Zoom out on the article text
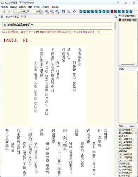Screen dimensions: 138x177 (x=52, y=12)
